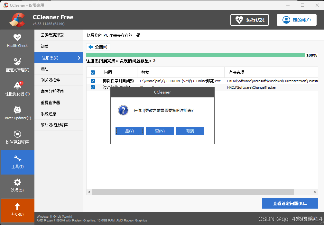Select 启动 menu item
The height and width of the screenshot is (225, 324).
coord(59,69)
